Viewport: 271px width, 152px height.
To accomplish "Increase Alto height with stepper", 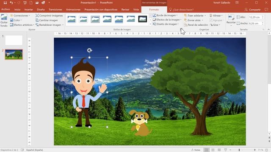I will (263, 16).
